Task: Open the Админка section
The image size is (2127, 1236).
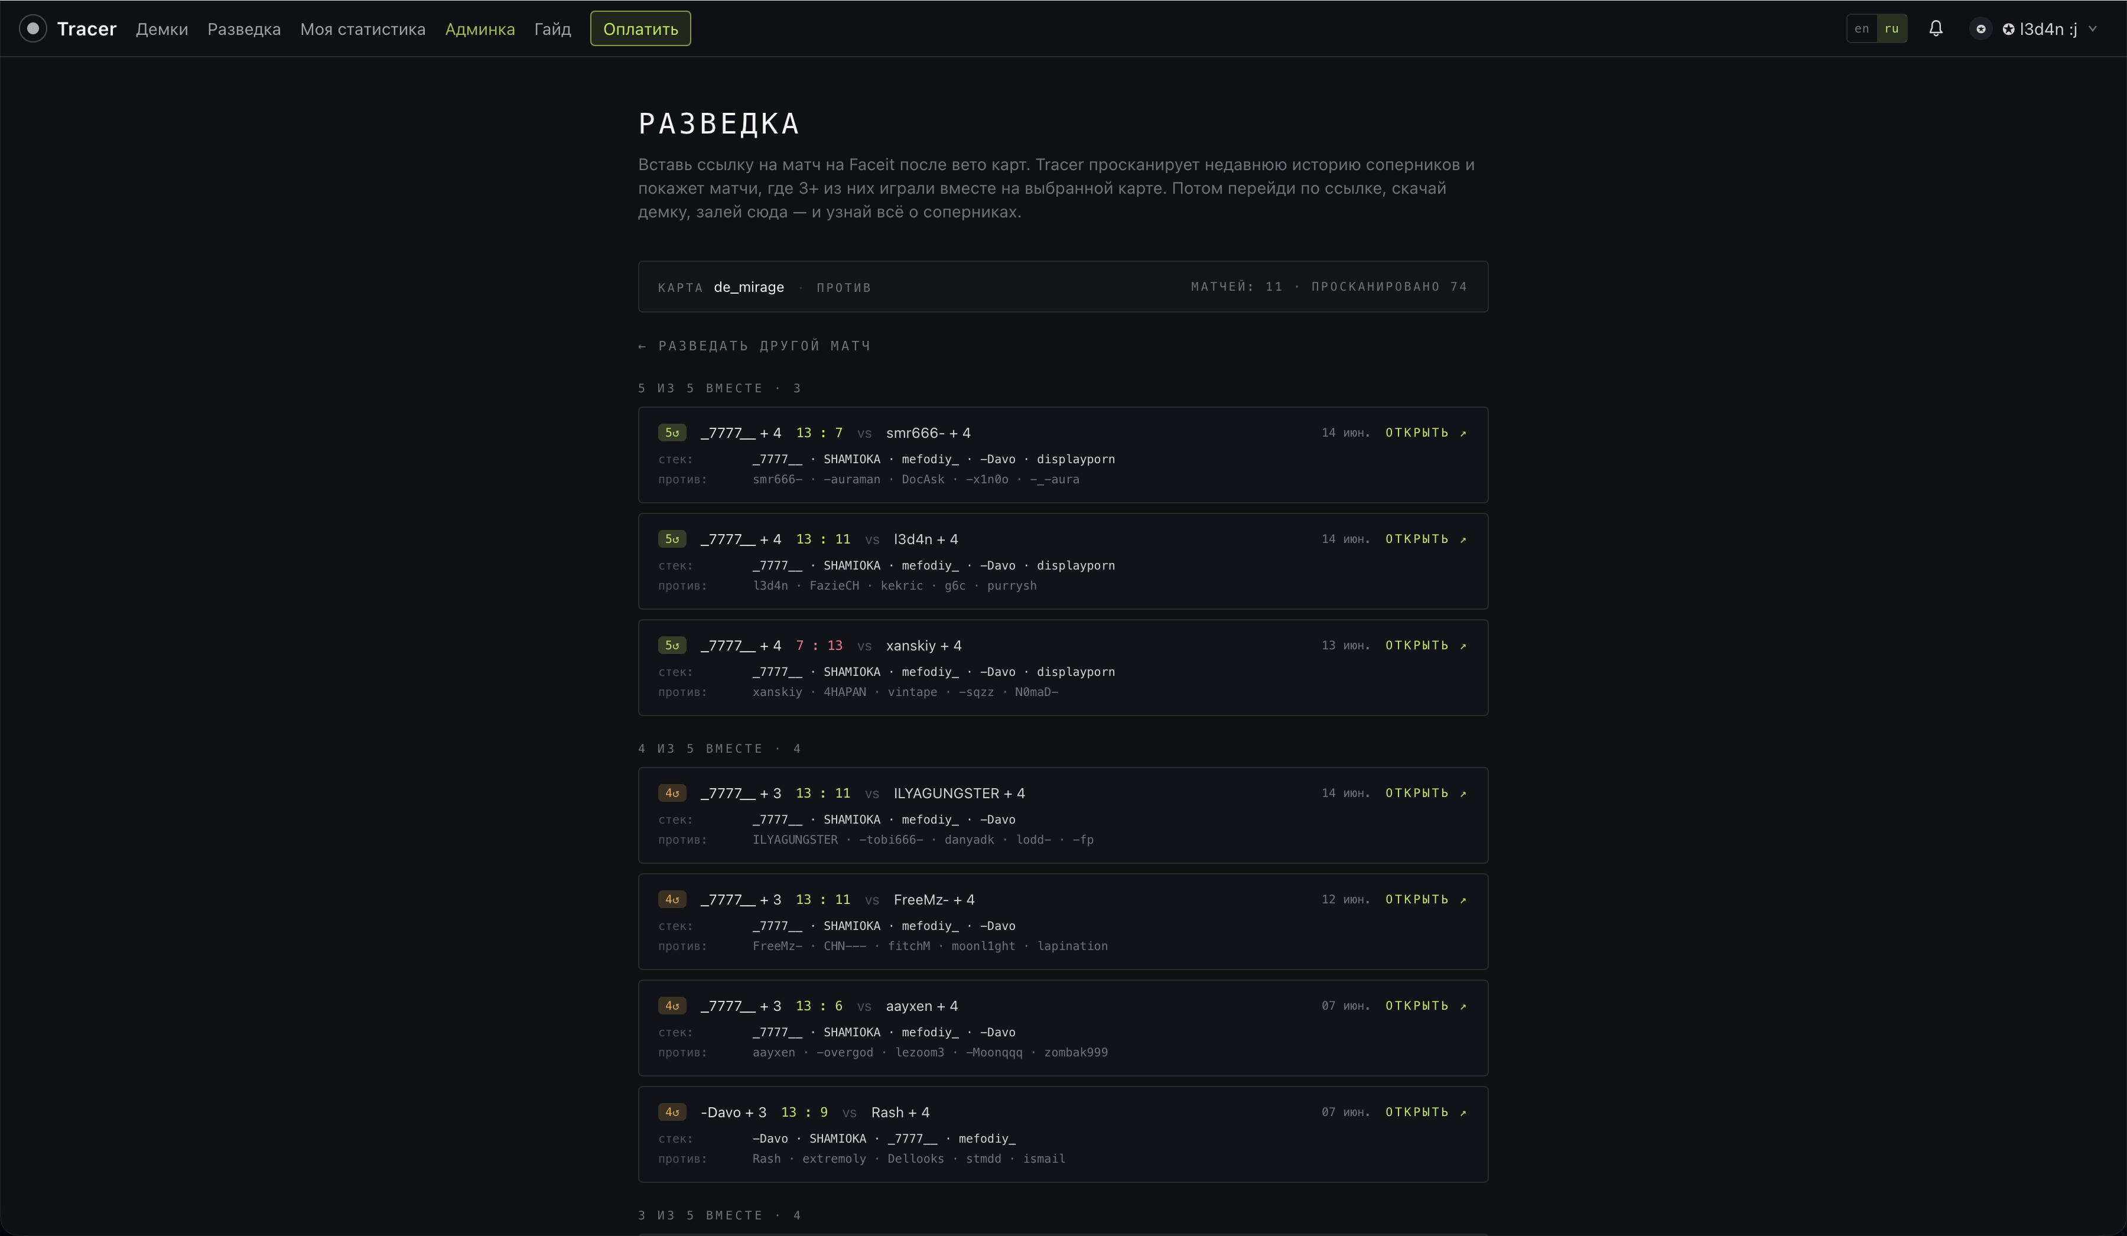Action: (x=479, y=29)
